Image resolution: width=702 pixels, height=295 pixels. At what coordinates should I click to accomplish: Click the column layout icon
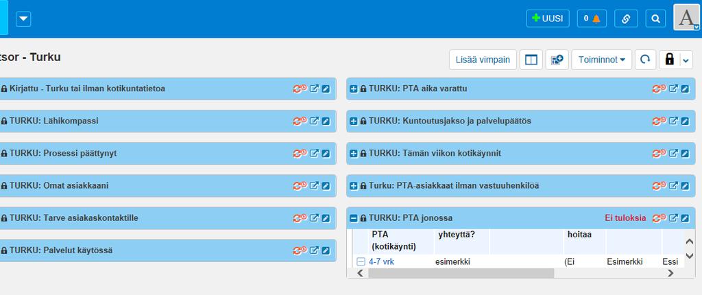(531, 60)
